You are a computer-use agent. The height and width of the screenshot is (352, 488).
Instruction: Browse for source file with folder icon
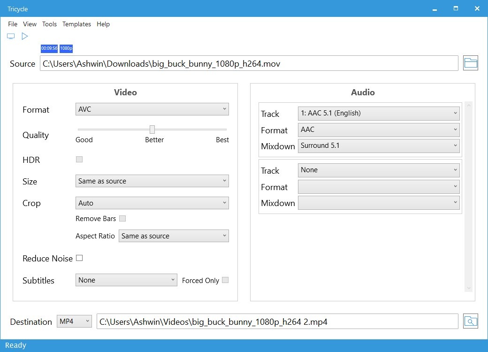(x=470, y=63)
